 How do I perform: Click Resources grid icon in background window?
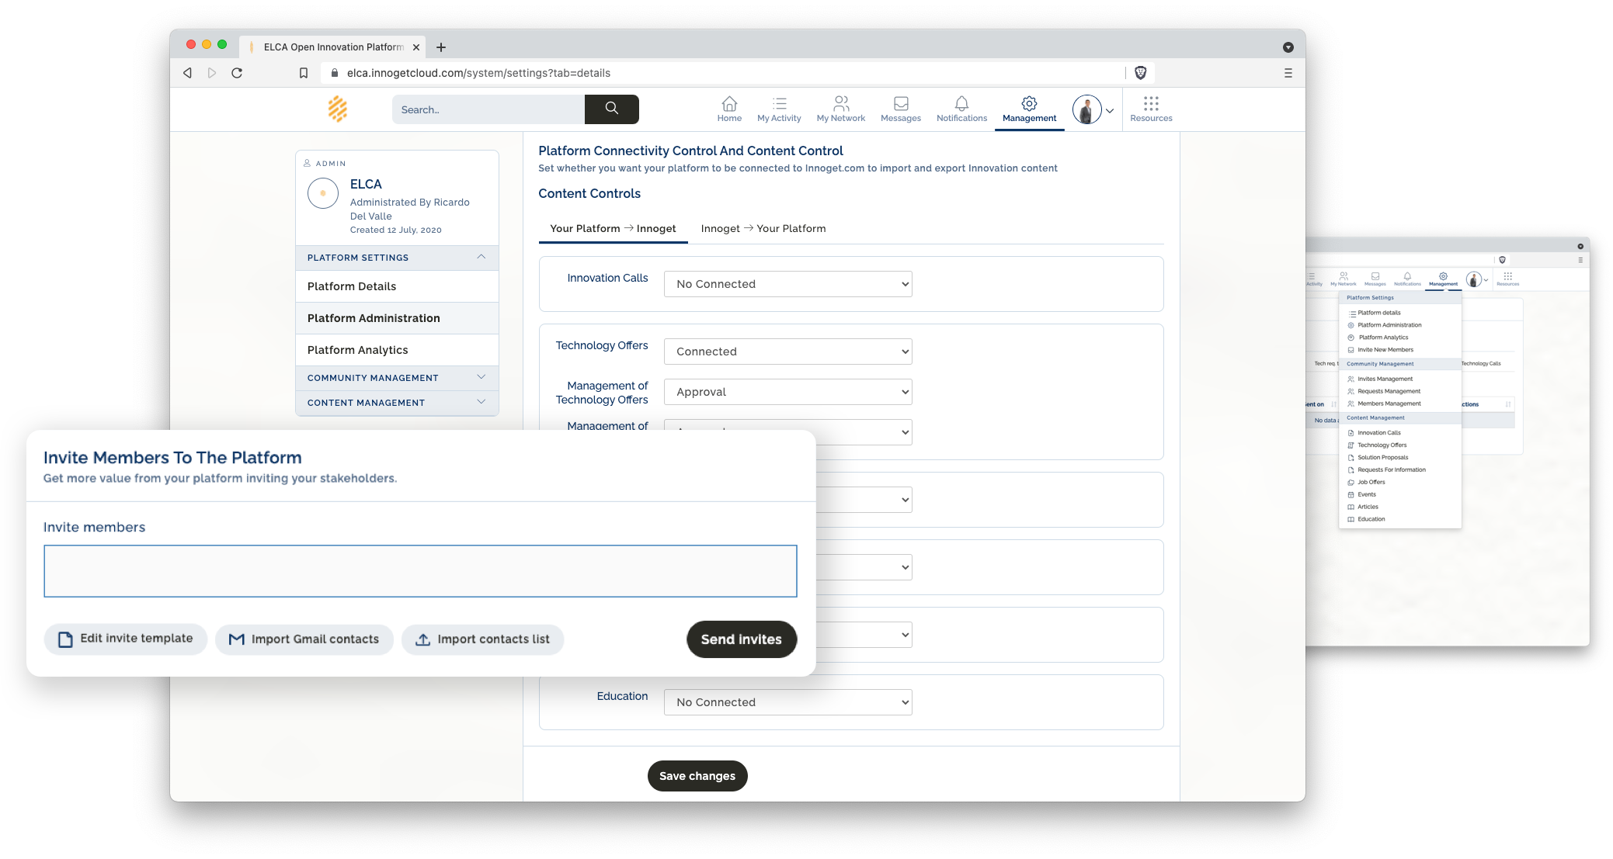(1507, 279)
